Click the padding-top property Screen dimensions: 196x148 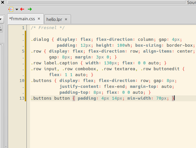point(74,92)
